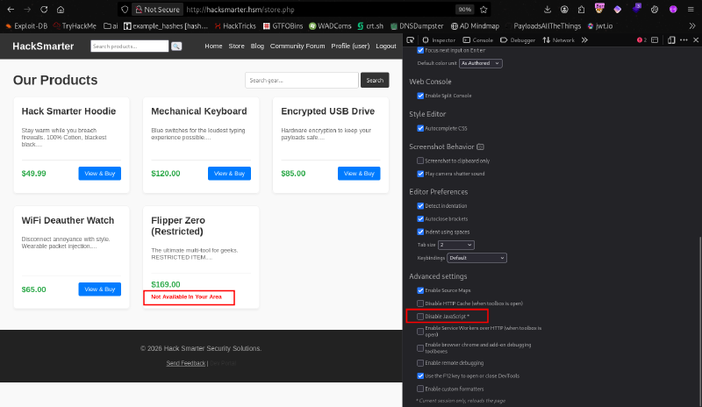Toggle Autocomplete CSS checkbox
The image size is (702, 407).
point(420,128)
